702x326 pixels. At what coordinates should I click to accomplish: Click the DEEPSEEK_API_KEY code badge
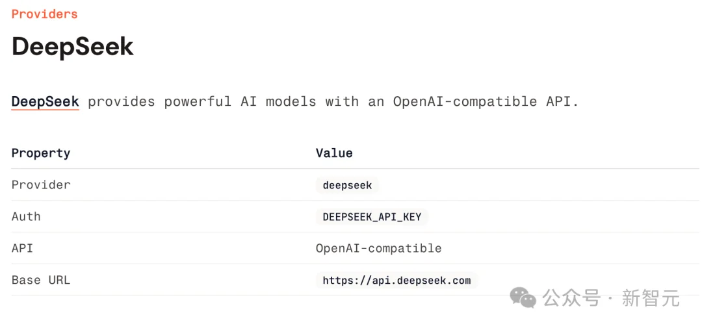click(372, 217)
